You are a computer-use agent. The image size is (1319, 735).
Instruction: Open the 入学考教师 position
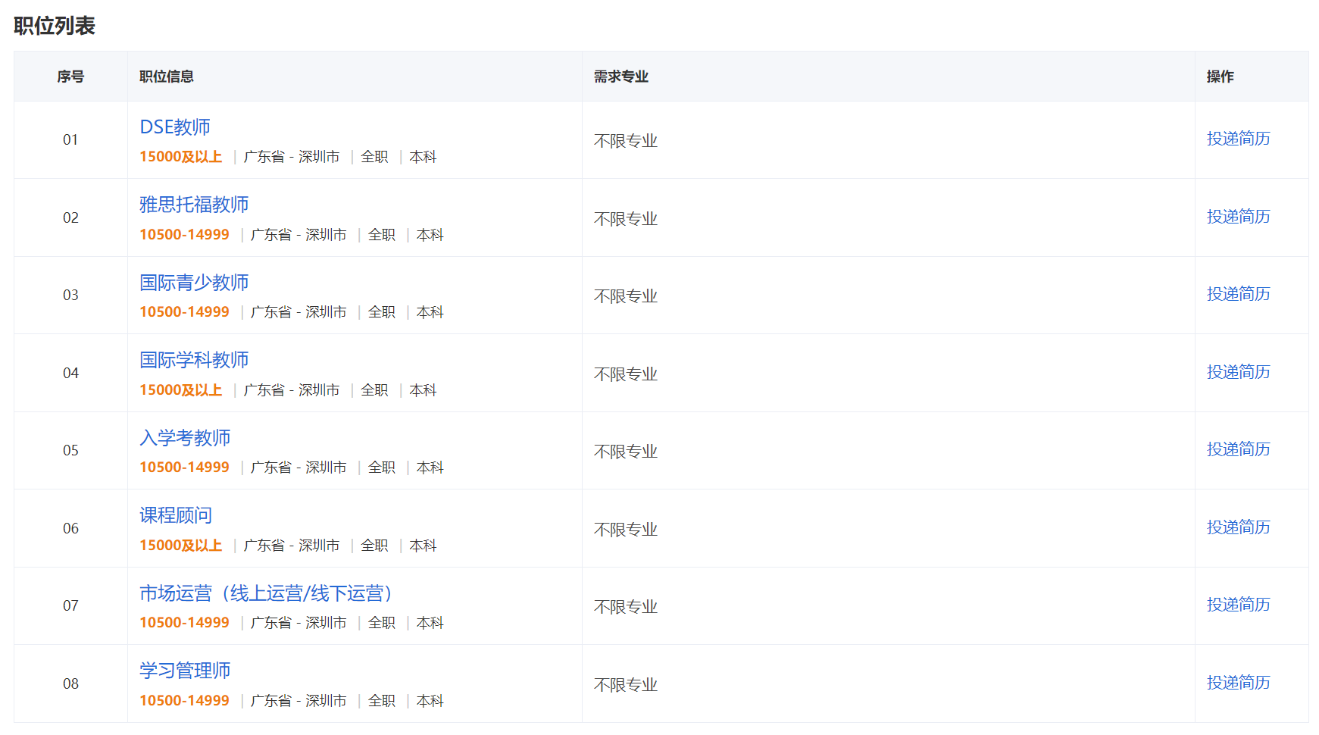(185, 438)
